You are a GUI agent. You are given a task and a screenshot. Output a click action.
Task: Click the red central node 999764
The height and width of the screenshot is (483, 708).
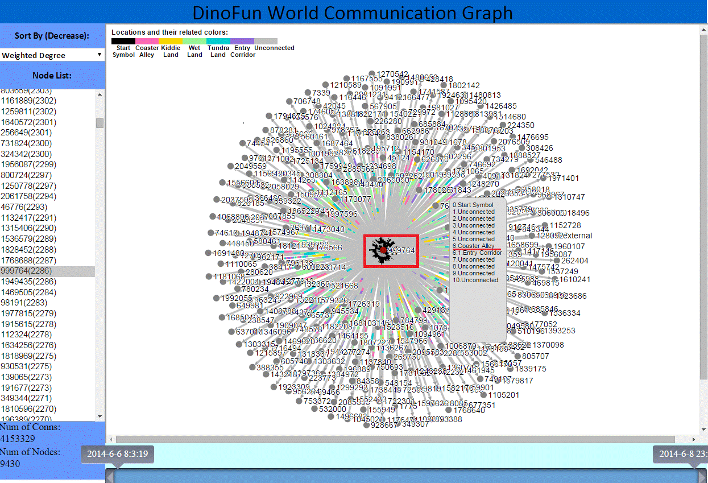tap(383, 250)
